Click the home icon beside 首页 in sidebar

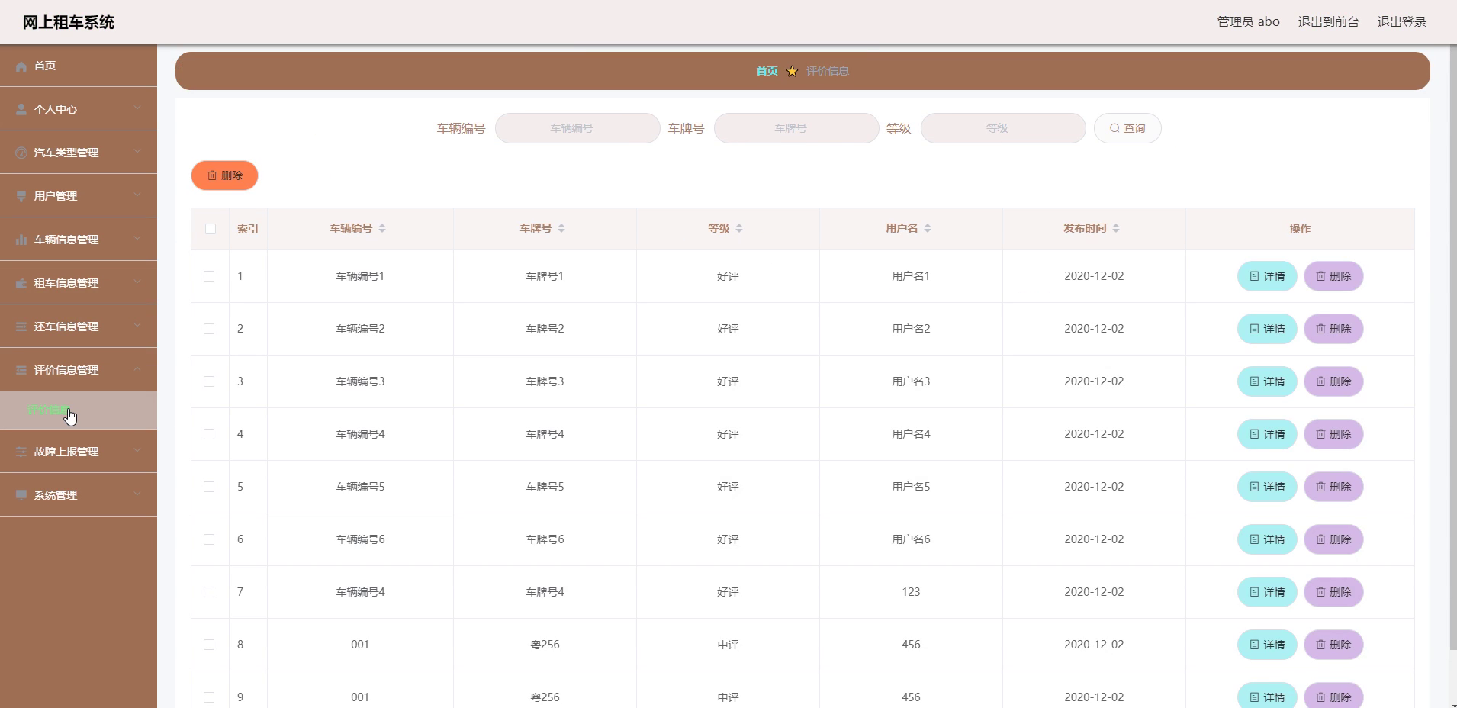pos(21,66)
